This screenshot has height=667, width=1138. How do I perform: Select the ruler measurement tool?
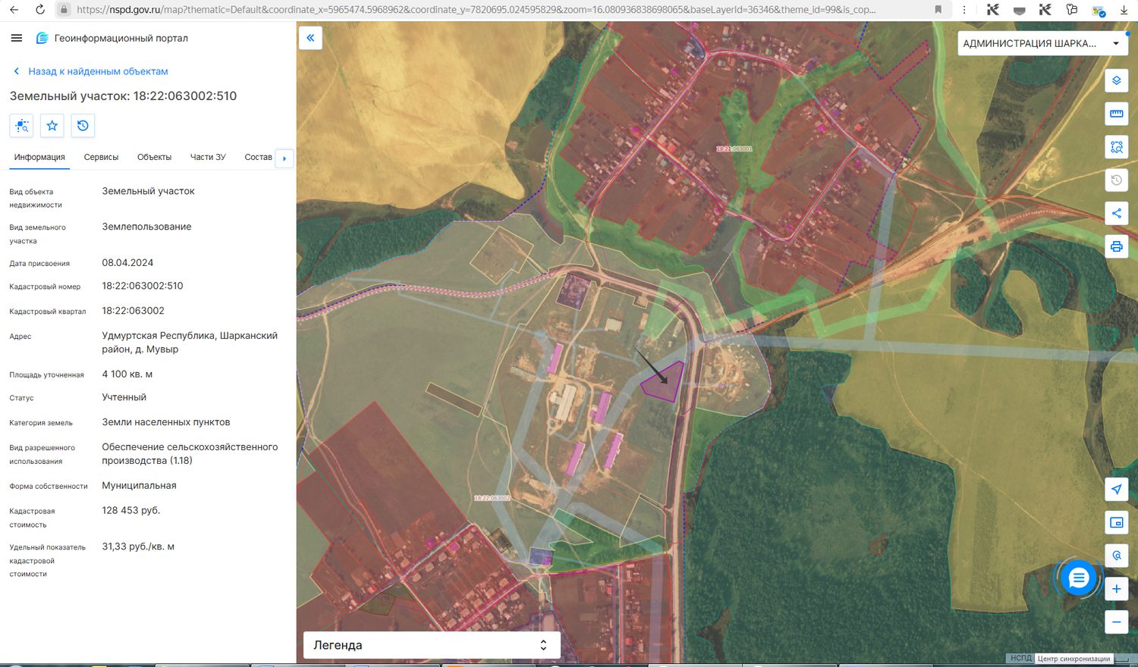1116,114
